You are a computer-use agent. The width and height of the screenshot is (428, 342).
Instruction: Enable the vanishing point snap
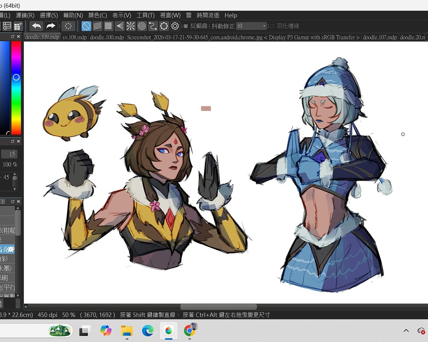click(119, 26)
